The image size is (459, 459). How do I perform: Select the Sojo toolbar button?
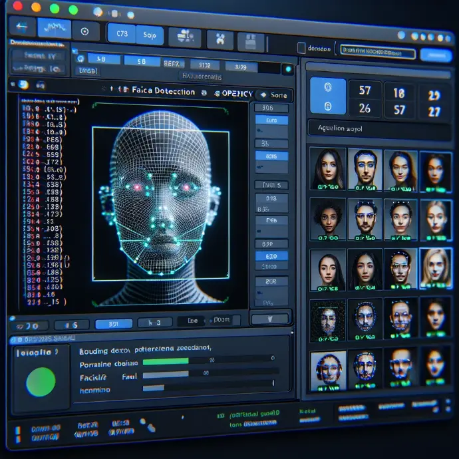pyautogui.click(x=150, y=35)
